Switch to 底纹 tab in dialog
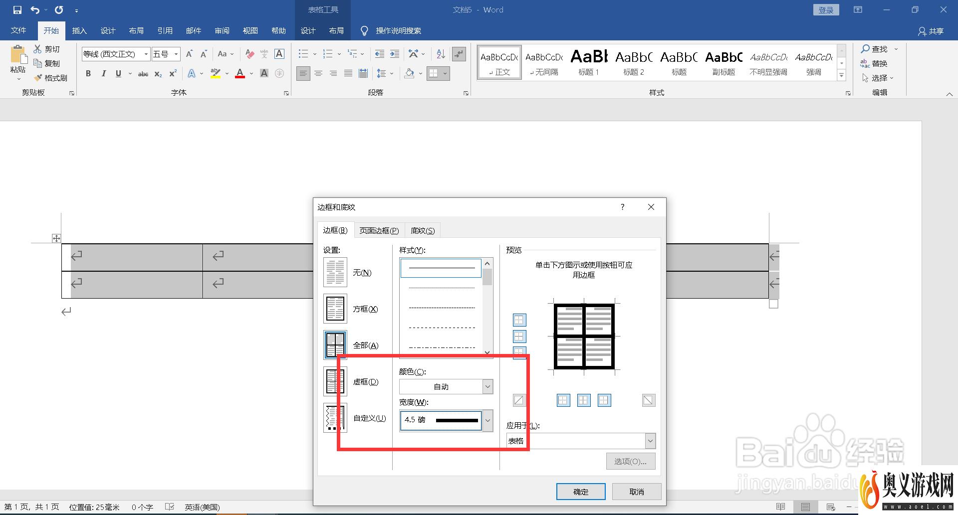This screenshot has height=515, width=958. 423,230
